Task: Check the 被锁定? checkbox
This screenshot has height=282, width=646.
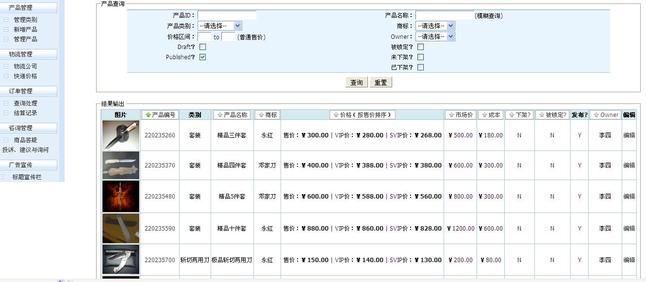Action: 420,47
